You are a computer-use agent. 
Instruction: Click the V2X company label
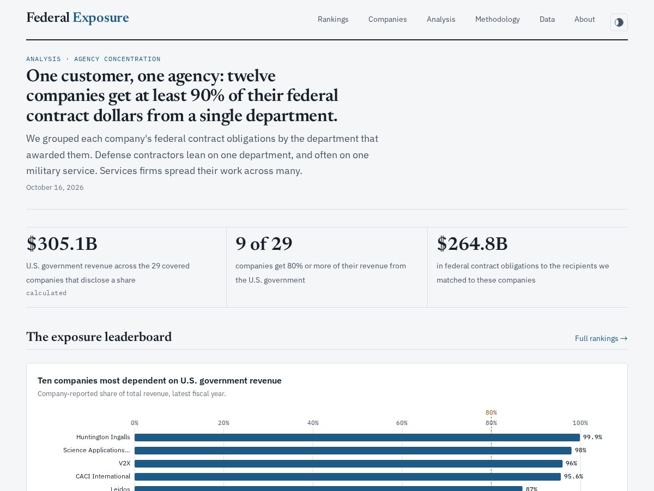(x=124, y=463)
